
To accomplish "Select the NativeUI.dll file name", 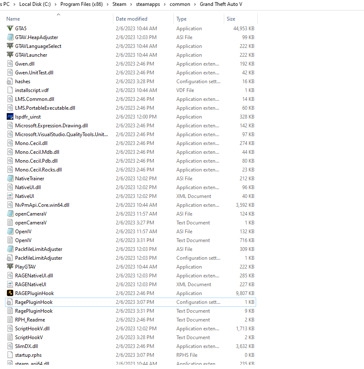I will pyautogui.click(x=28, y=187).
